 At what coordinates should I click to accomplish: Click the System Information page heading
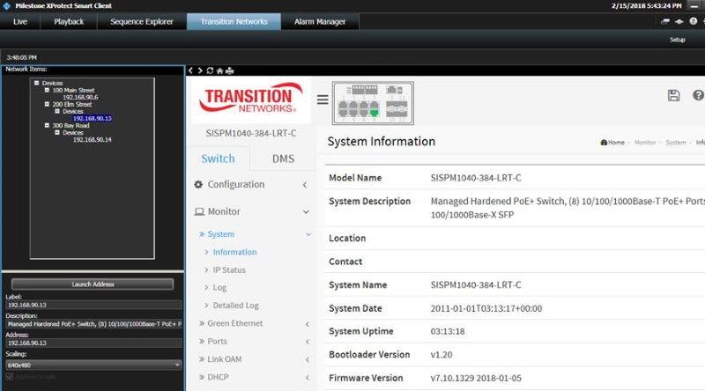pos(382,142)
